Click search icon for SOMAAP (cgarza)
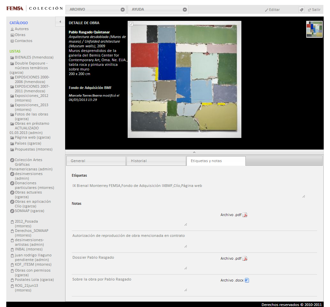 coord(12,211)
